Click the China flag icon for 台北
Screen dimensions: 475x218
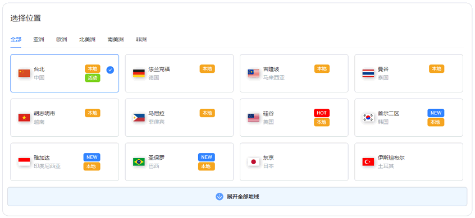(x=24, y=73)
